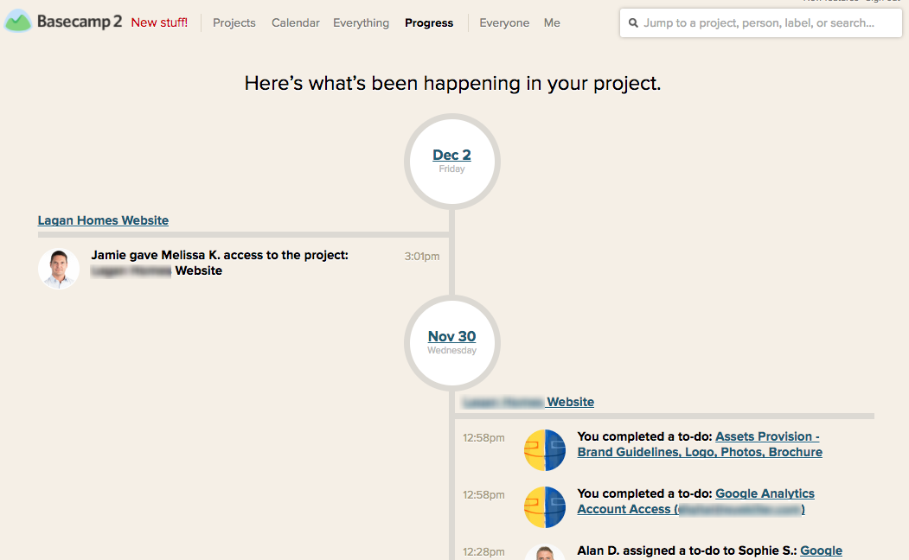The height and width of the screenshot is (560, 909).
Task: Click 12:58pm timestamp of Google Analytics entry
Action: tap(483, 495)
